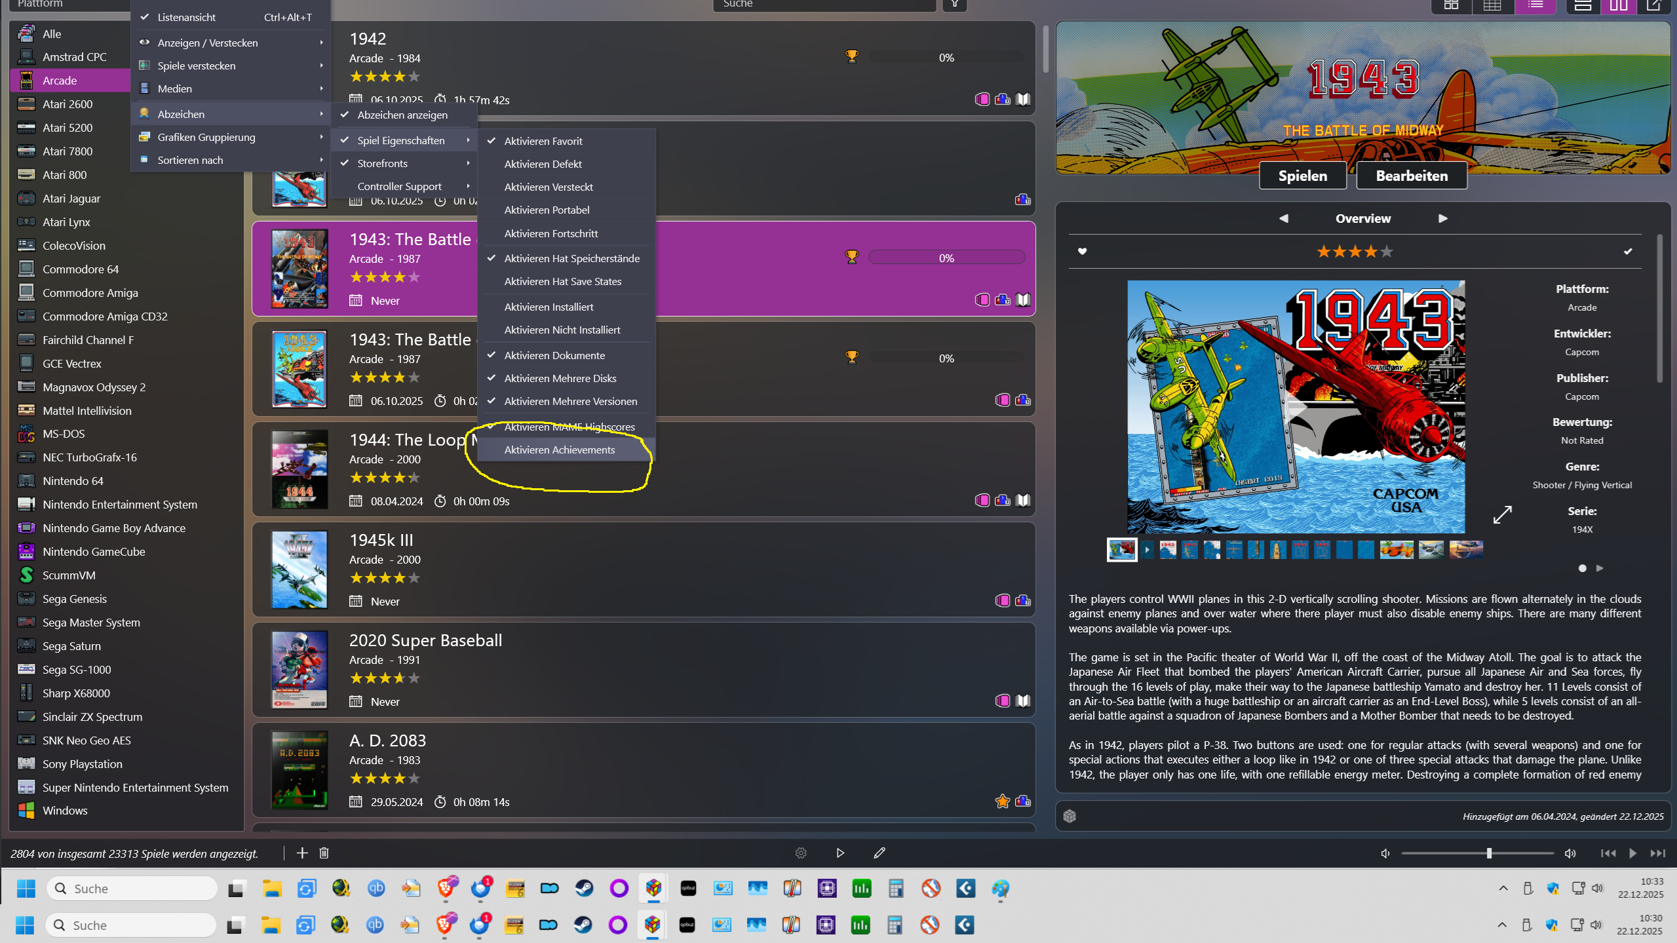Enable Aktivieren Achievements option

click(x=559, y=450)
